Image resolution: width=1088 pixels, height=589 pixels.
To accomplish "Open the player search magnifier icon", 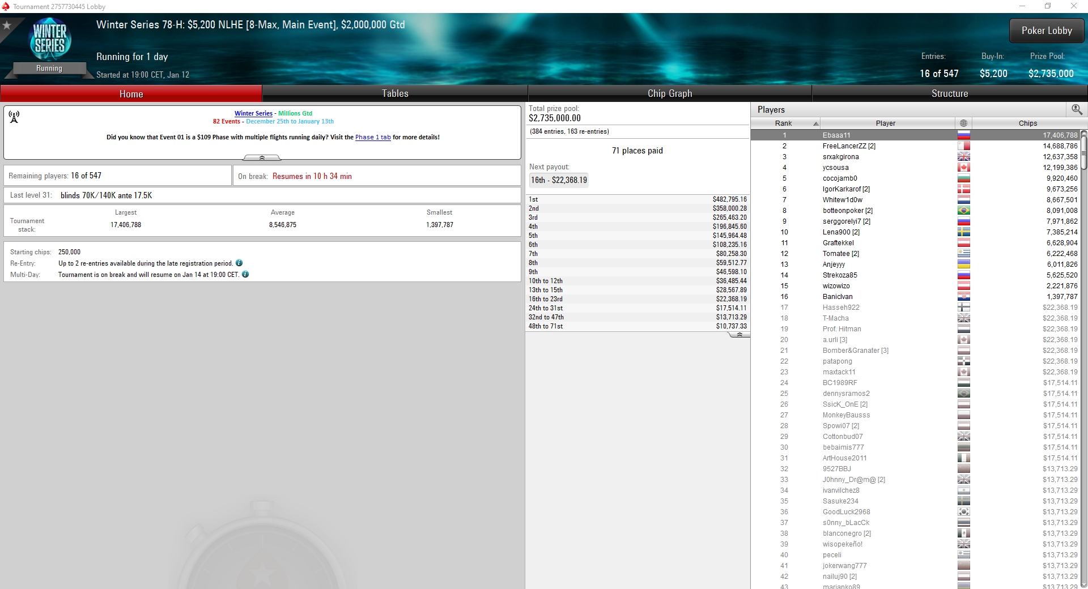I will tap(1077, 109).
